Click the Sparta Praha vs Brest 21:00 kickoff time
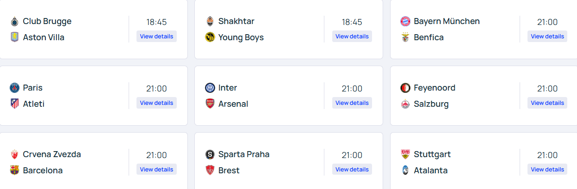This screenshot has width=577, height=189. coord(352,155)
